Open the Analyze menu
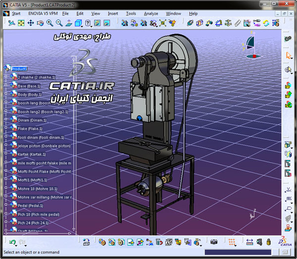The image size is (297, 259). [151, 13]
